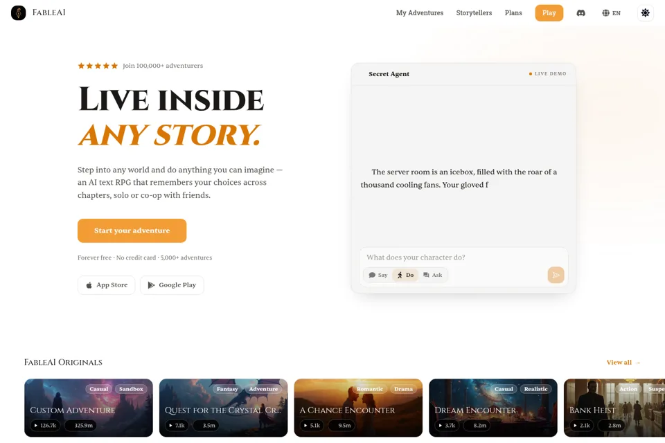Click the 5.1k plays badge
The height and width of the screenshot is (443, 665).
312,425
